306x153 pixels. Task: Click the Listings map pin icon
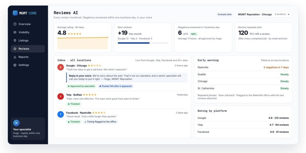(15, 41)
